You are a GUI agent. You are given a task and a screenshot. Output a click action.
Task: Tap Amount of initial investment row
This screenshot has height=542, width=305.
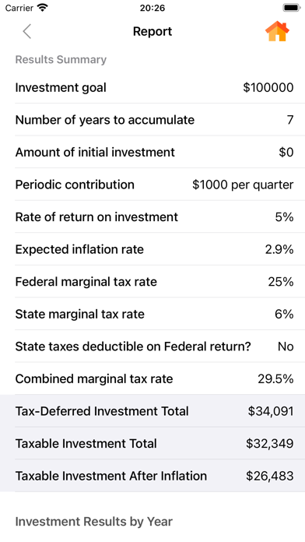coord(152,152)
